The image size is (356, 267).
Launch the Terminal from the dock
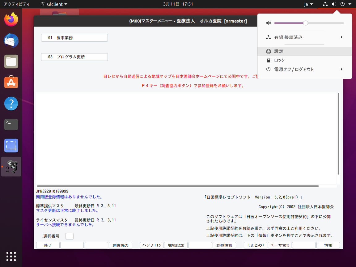point(11,124)
